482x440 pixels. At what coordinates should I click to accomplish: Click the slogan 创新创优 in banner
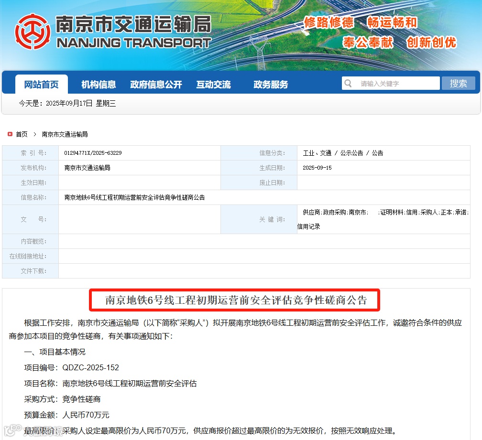click(x=431, y=43)
